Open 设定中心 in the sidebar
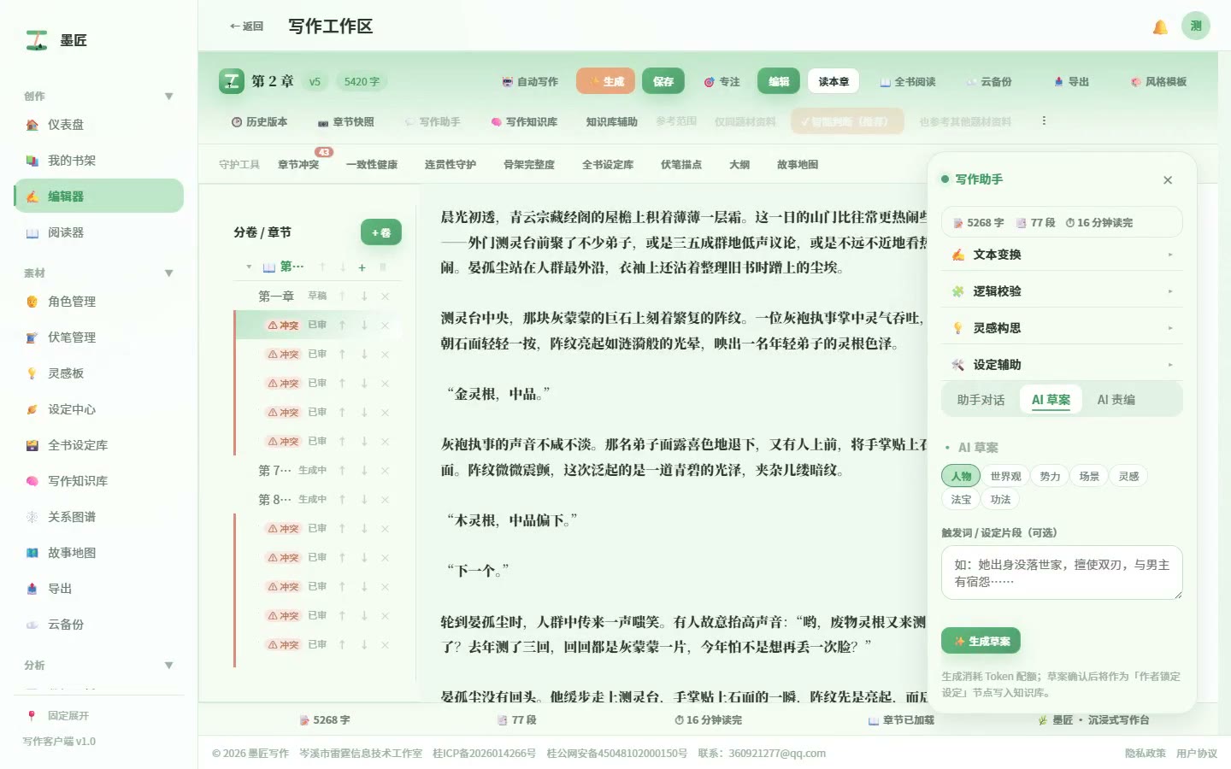The image size is (1231, 769). tap(98, 409)
